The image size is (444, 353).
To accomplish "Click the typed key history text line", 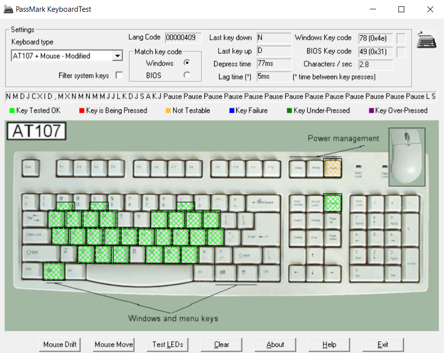I will click(x=221, y=97).
